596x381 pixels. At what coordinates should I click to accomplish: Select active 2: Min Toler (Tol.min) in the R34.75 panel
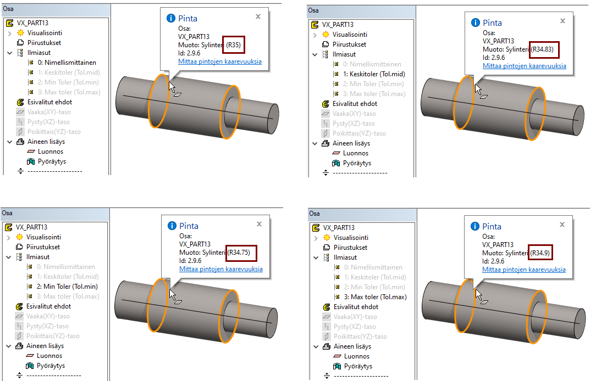67,287
